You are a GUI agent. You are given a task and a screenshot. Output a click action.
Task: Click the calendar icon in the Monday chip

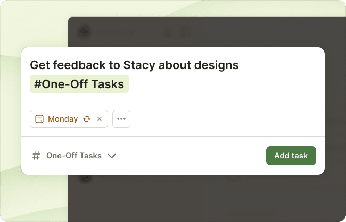click(39, 119)
